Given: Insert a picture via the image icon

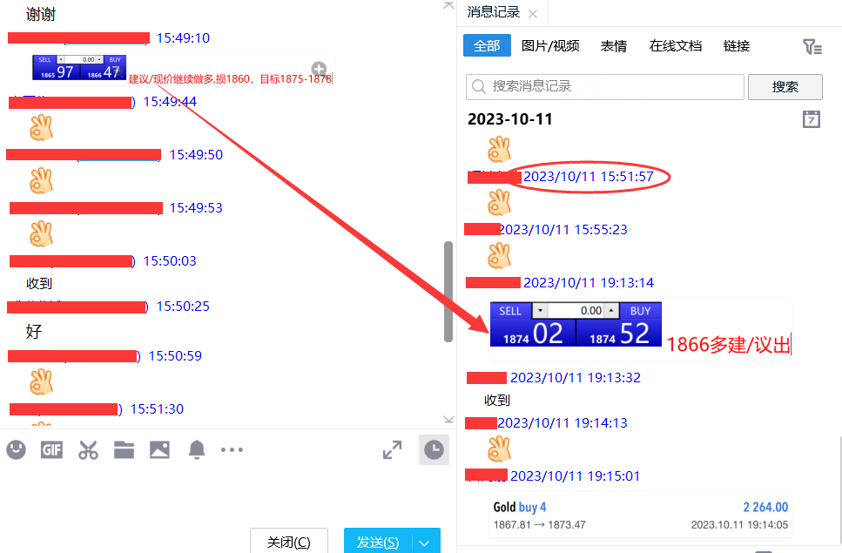Looking at the screenshot, I should [x=159, y=449].
